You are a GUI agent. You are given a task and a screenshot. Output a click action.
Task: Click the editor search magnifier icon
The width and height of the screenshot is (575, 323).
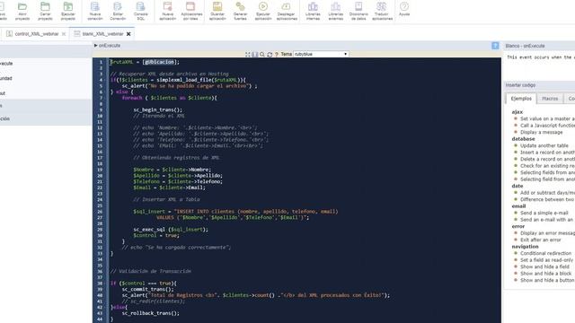(261, 54)
